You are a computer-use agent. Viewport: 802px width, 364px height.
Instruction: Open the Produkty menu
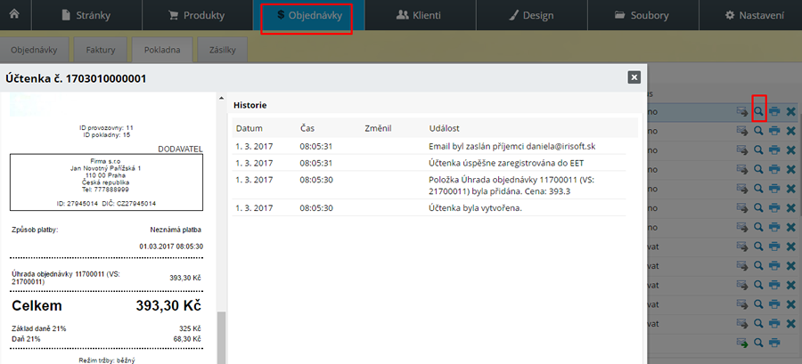196,15
